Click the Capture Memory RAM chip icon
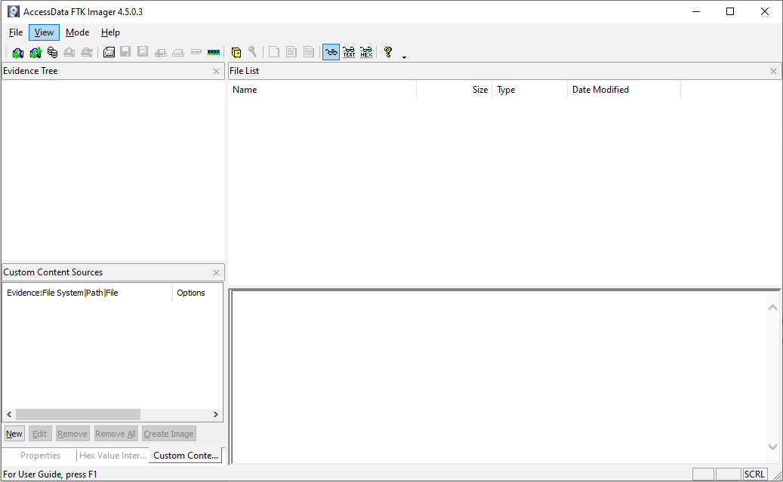This screenshot has height=482, width=783. point(214,52)
